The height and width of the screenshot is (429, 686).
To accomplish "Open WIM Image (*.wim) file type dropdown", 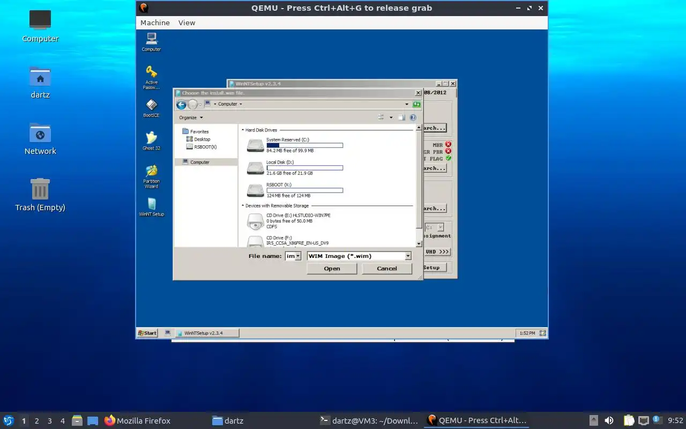I will (408, 256).
